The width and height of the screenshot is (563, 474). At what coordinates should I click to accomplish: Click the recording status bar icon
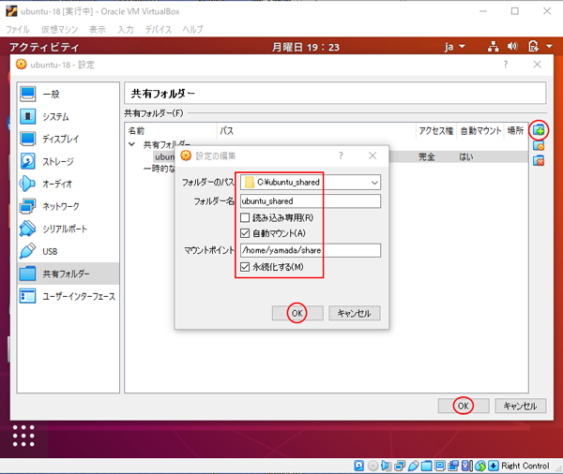pyautogui.click(x=453, y=466)
